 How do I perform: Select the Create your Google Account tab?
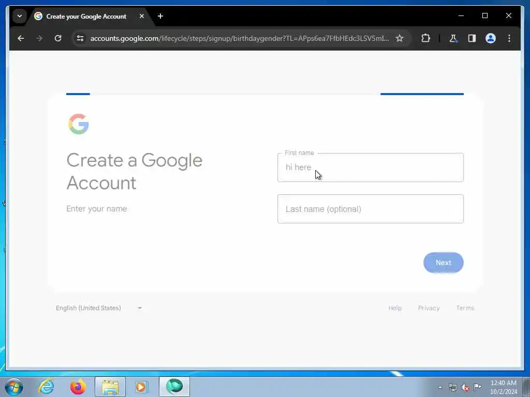(x=86, y=16)
